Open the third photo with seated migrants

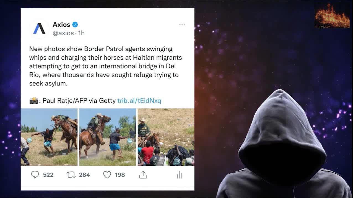click(x=166, y=137)
